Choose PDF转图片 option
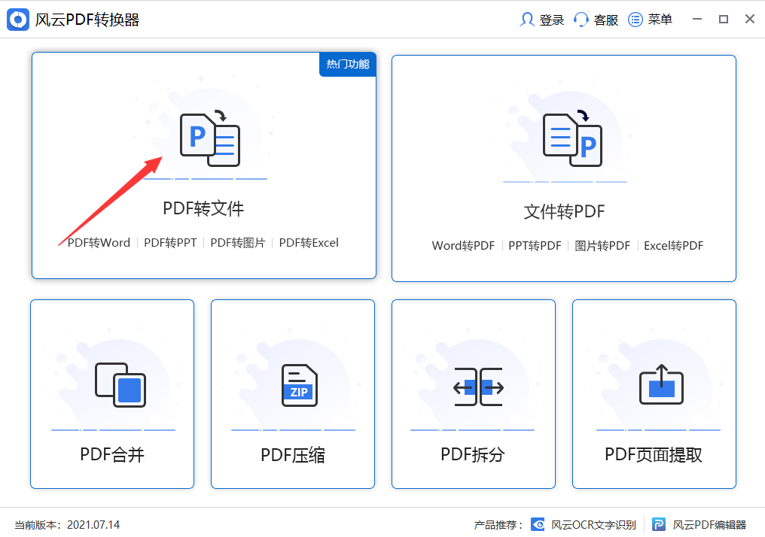The image size is (765, 537). (x=238, y=243)
